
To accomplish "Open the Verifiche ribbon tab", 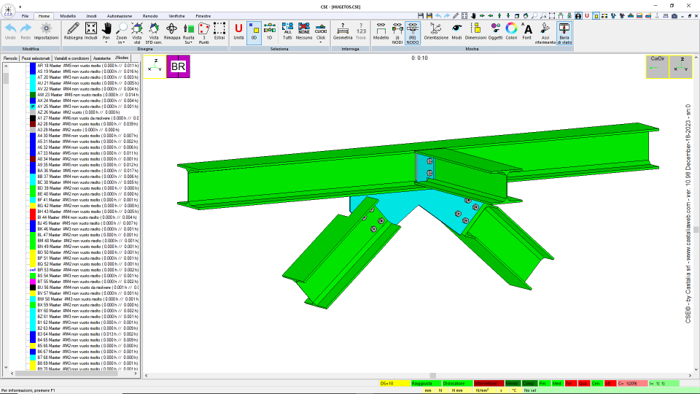I will click(176, 16).
